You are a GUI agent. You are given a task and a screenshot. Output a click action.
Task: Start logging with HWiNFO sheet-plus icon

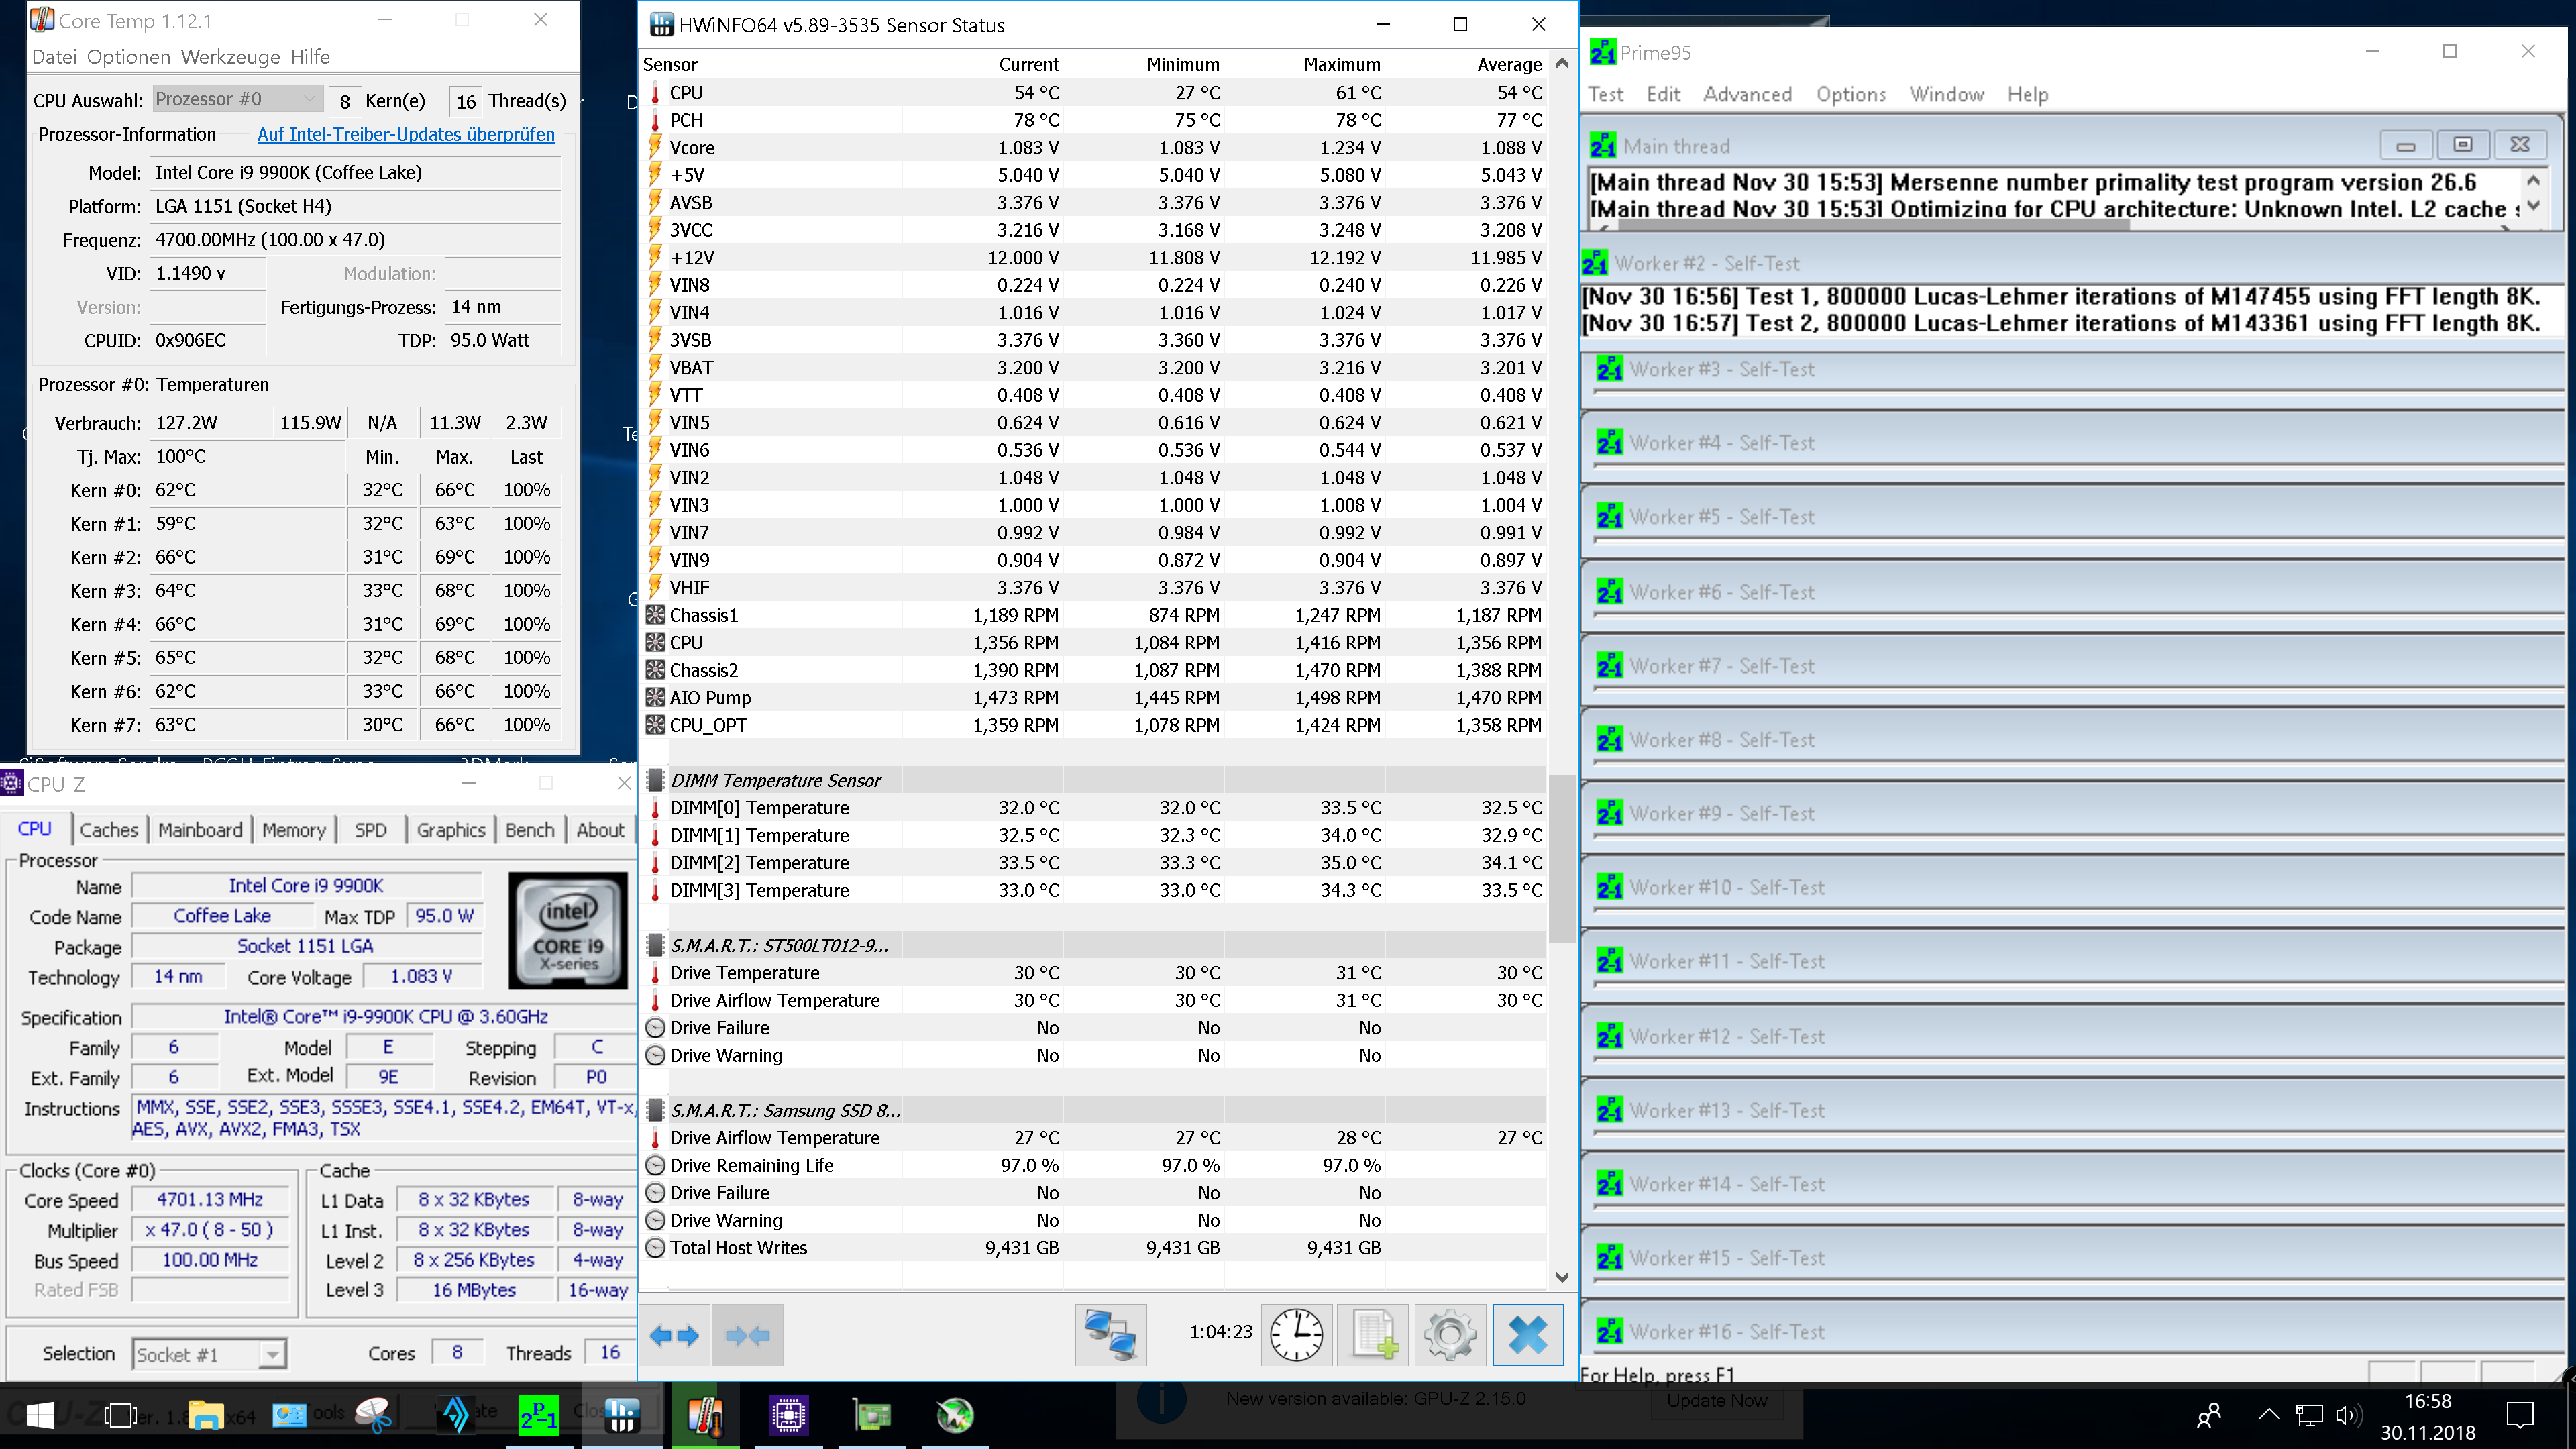[x=1374, y=1335]
